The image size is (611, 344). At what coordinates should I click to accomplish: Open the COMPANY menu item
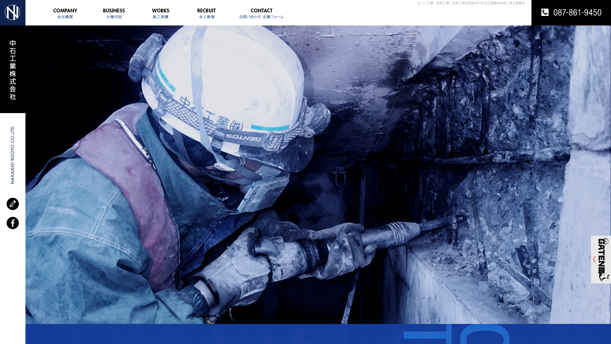click(x=65, y=11)
